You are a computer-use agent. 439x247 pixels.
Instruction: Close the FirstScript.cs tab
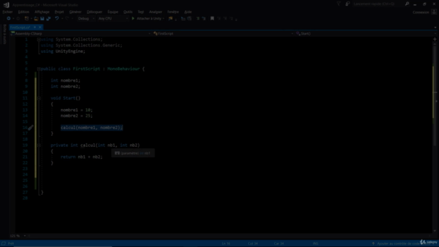(40, 27)
